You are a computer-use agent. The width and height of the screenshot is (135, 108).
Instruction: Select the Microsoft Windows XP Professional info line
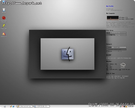[x=119, y=22]
